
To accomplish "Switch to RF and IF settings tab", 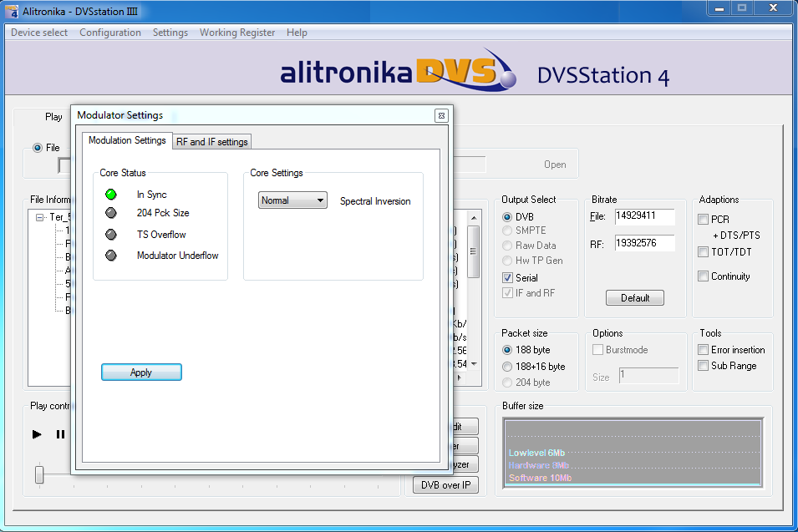I will tap(211, 142).
